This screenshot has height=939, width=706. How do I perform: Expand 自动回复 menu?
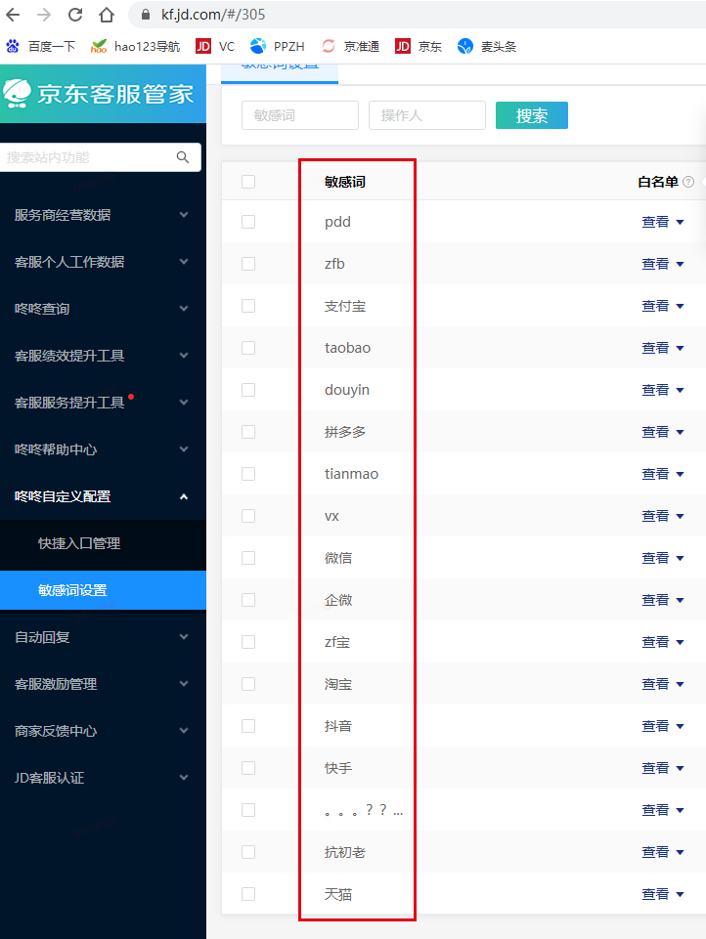(x=102, y=637)
